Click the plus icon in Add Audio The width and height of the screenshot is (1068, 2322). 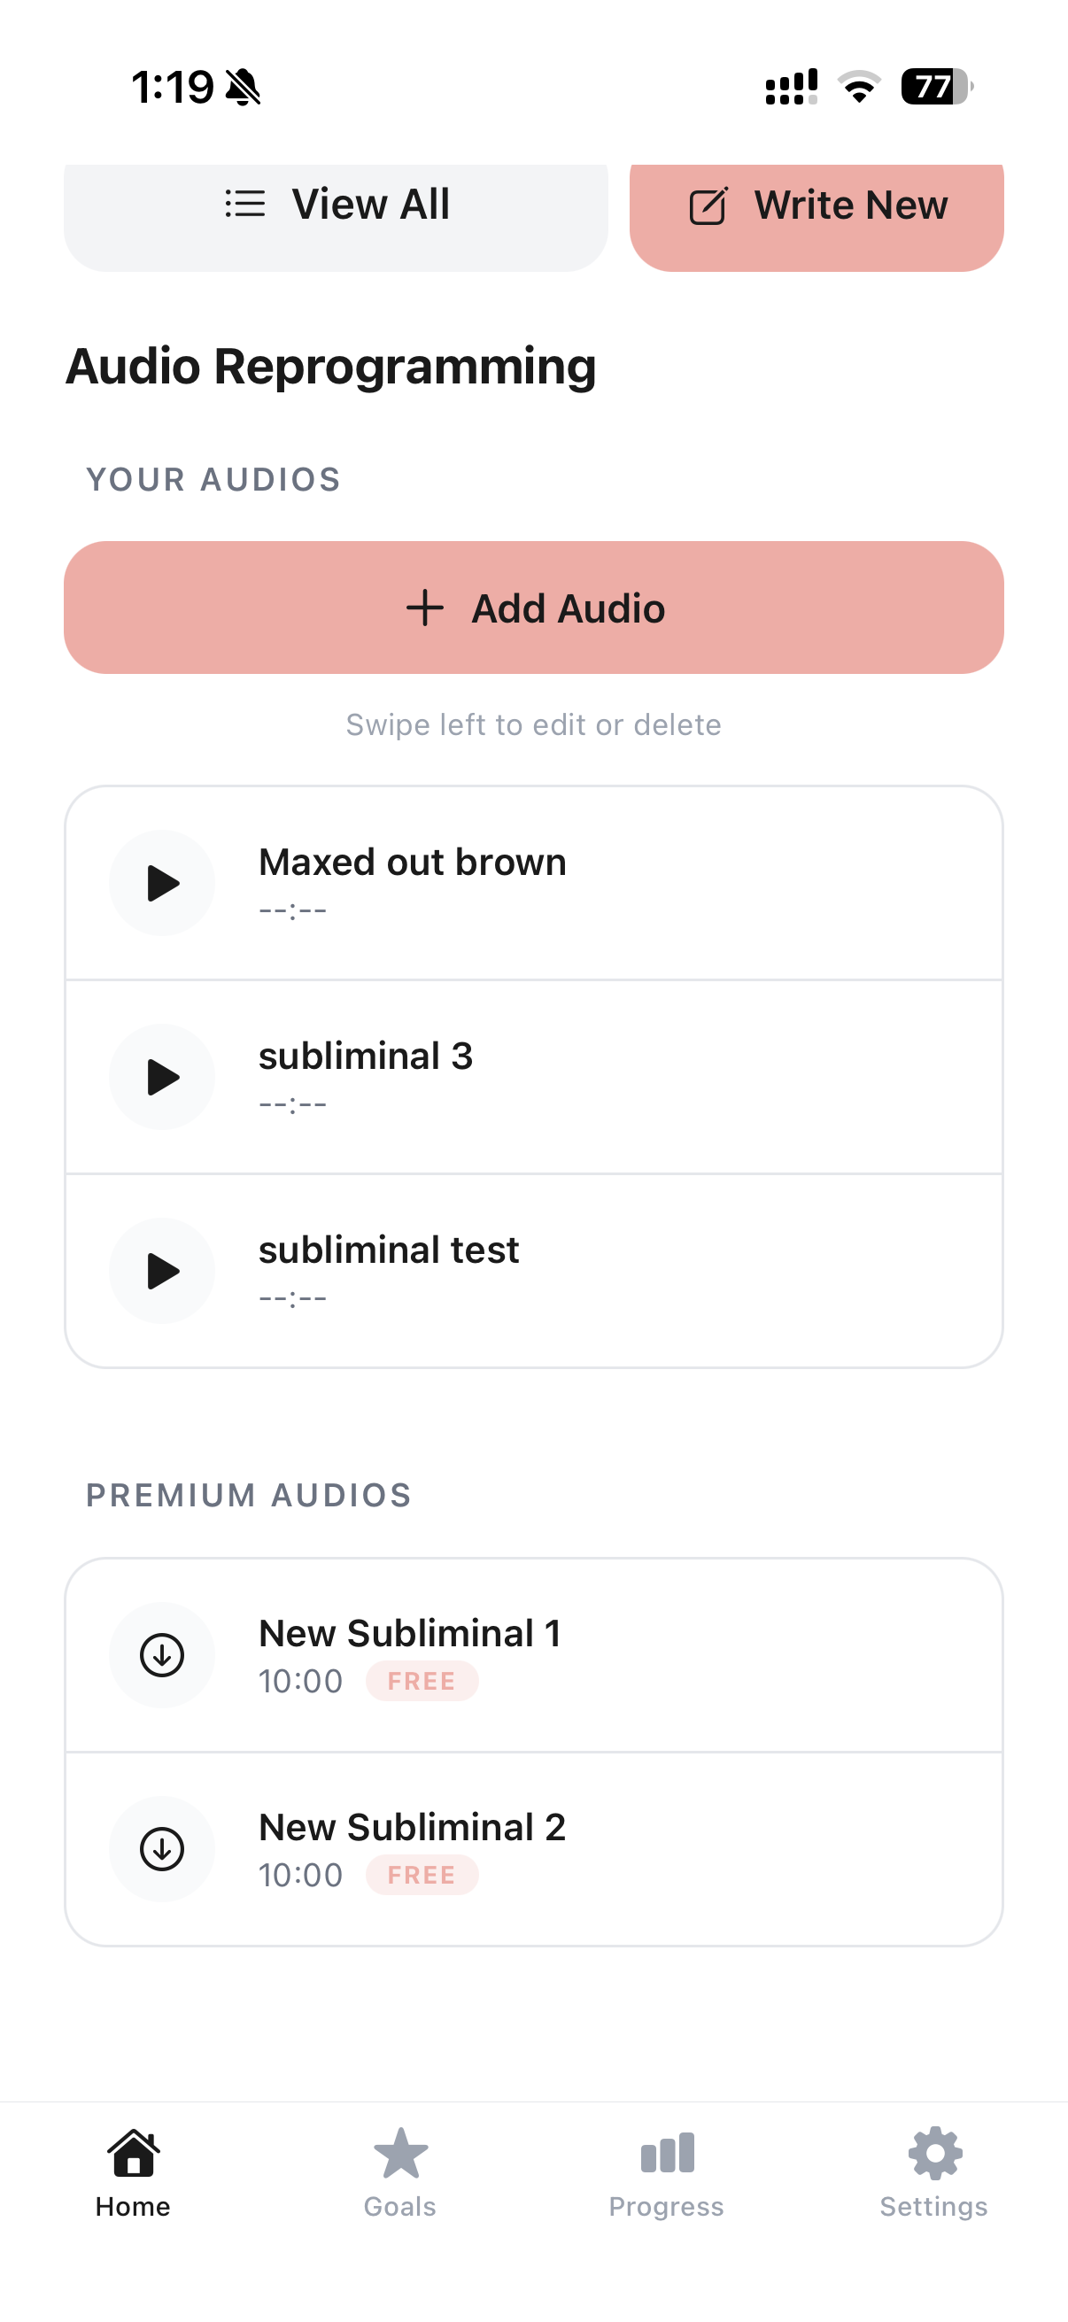pyautogui.click(x=424, y=608)
